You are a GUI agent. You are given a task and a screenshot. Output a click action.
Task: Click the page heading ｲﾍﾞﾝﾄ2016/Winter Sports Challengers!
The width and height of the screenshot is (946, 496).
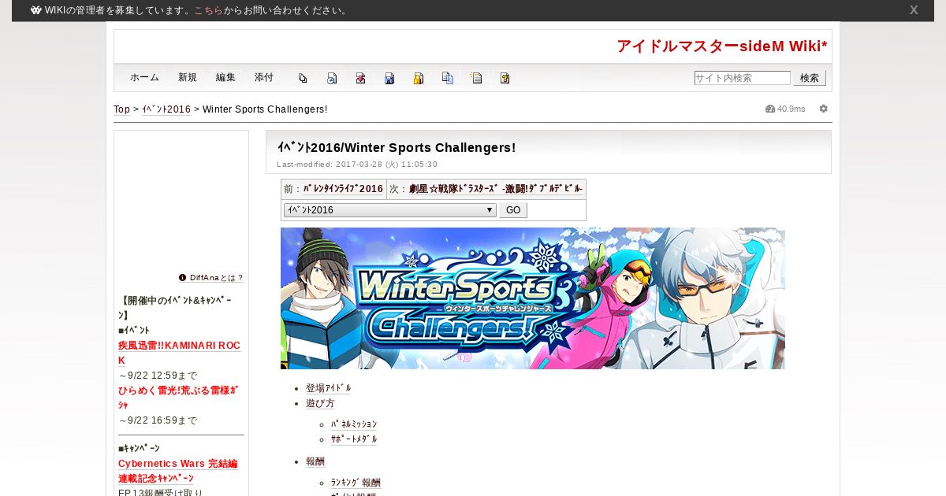[x=397, y=147]
